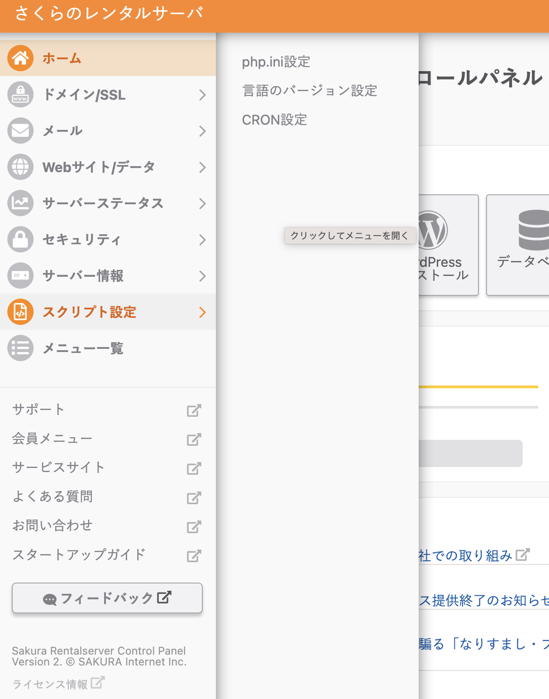Viewport: 549px width, 699px height.
Task: Expand the サーバーステータス chevron
Action: coord(202,203)
